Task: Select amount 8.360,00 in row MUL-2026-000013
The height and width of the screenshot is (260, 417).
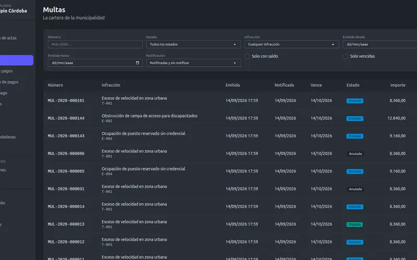Action: click(398, 224)
